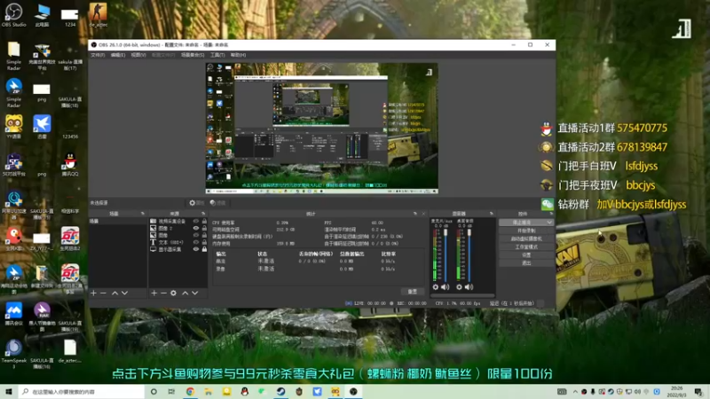Select 视频采集设备 source row

point(178,221)
